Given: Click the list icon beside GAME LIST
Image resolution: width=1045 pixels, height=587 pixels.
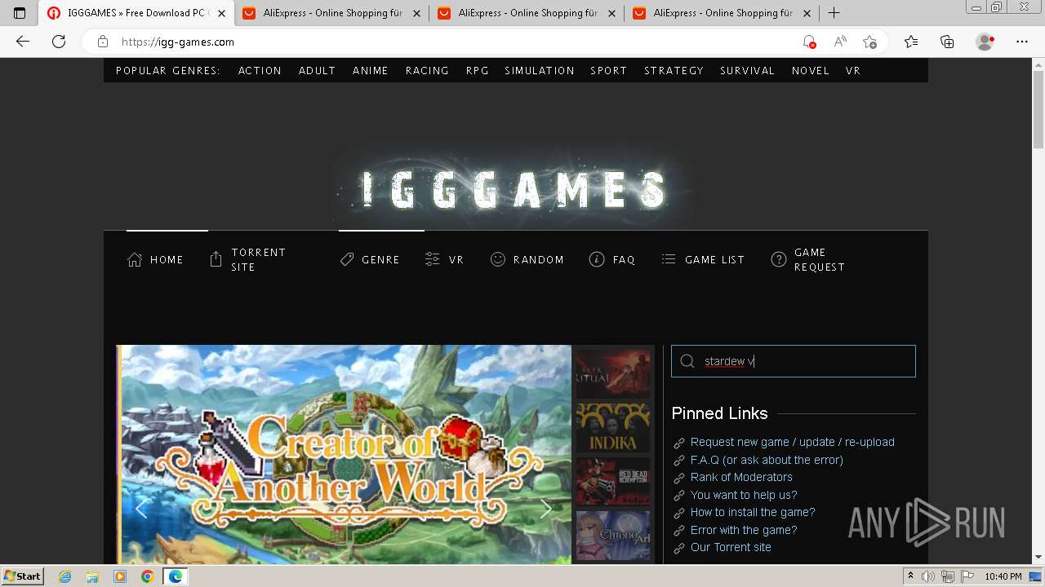Looking at the screenshot, I should [669, 258].
